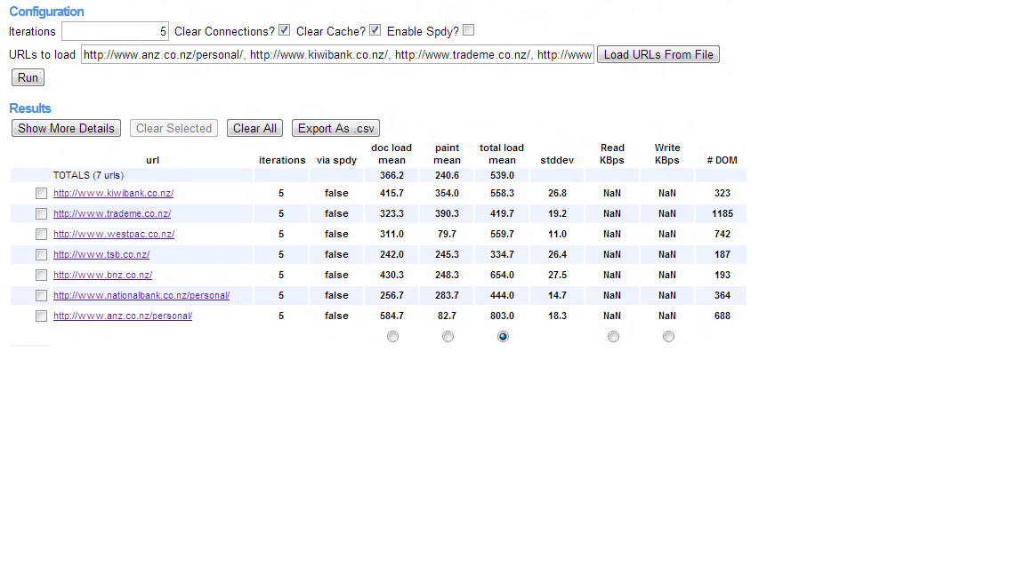Check the westpac.co.nz row checkbox
The image size is (1025, 576).
(41, 235)
